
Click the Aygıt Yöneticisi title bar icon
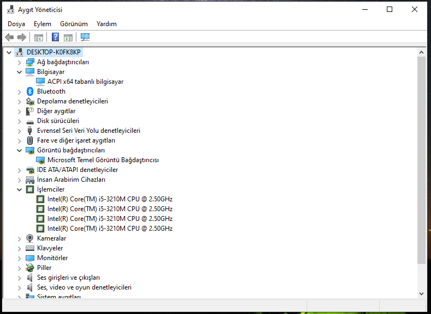click(11, 10)
